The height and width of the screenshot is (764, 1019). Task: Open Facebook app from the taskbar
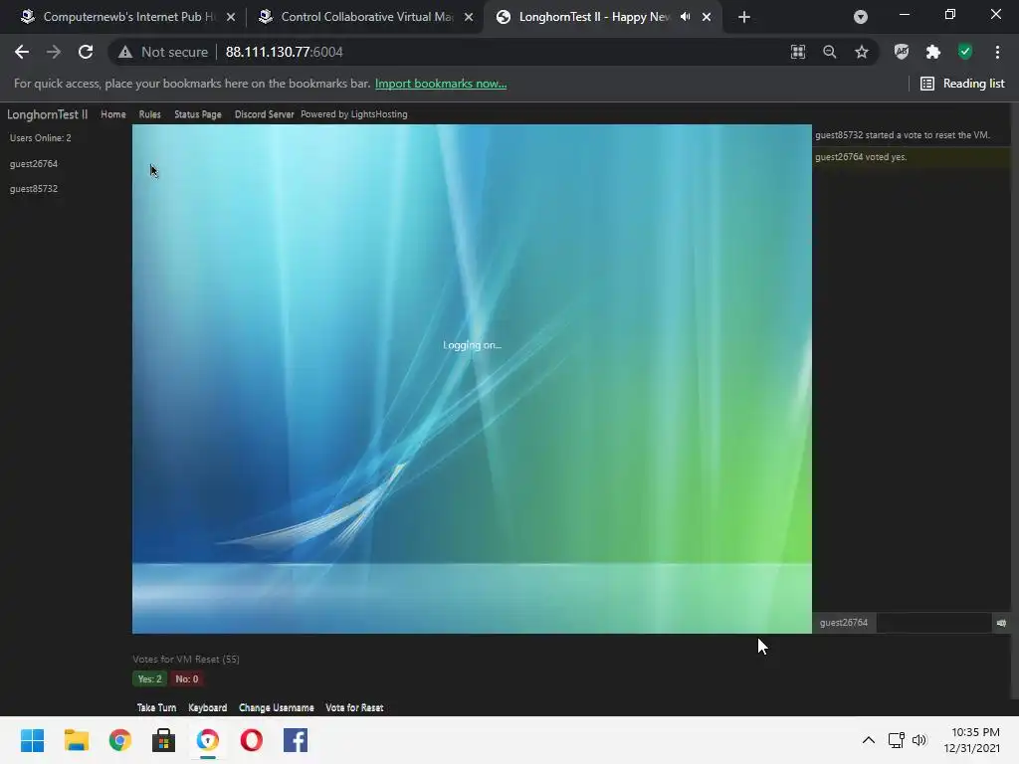coord(295,740)
